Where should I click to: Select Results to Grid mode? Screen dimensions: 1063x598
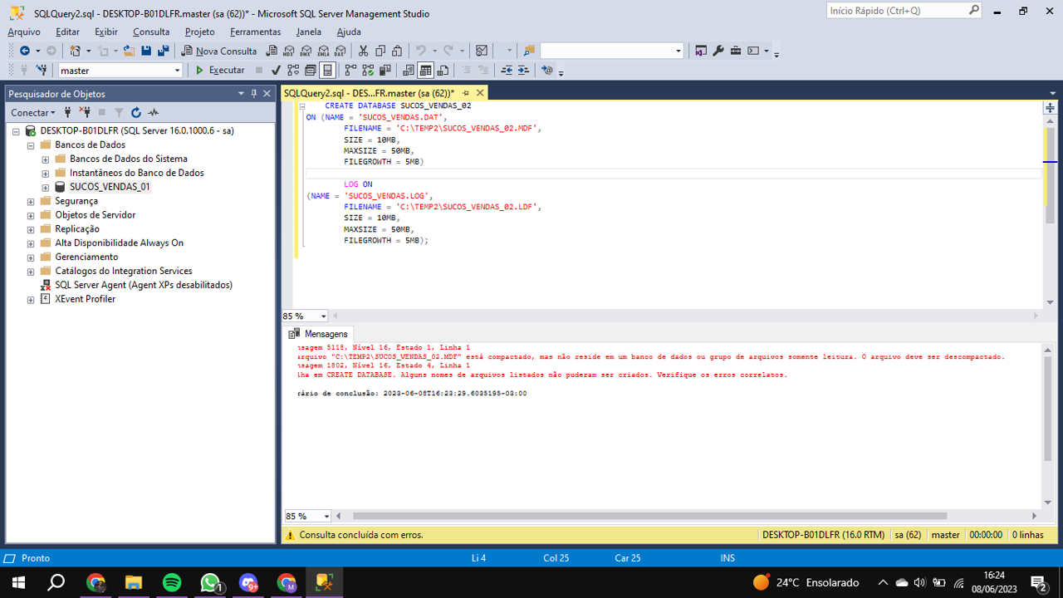[425, 71]
